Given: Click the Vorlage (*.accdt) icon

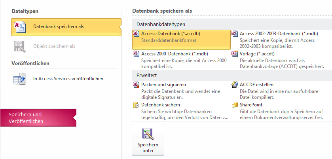Looking at the screenshot, I should click(235, 54).
